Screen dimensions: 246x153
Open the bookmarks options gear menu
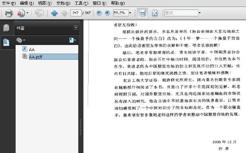pos(20,40)
